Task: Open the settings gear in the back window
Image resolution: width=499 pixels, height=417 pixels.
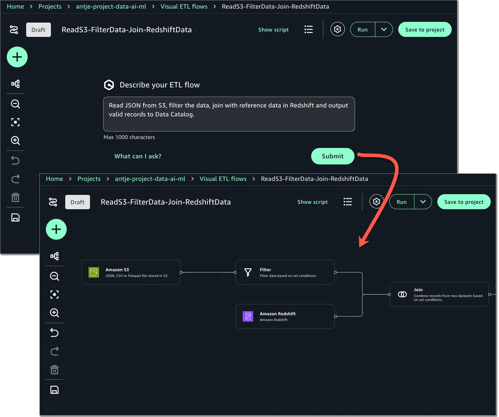Action: coord(337,29)
